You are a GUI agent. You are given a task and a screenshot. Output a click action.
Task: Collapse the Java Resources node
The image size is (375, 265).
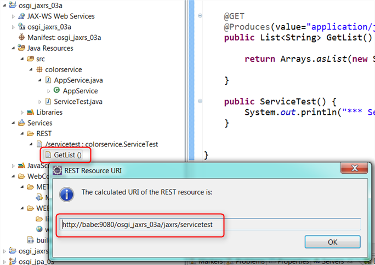tap(14, 48)
